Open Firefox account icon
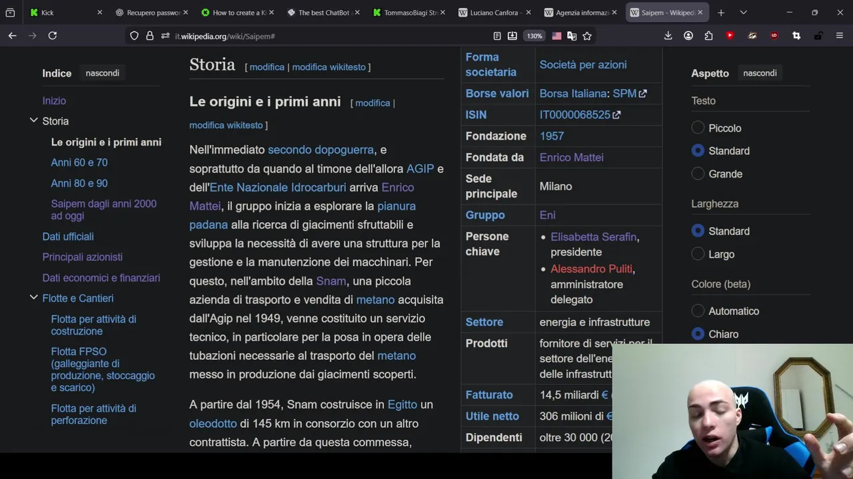 click(688, 36)
